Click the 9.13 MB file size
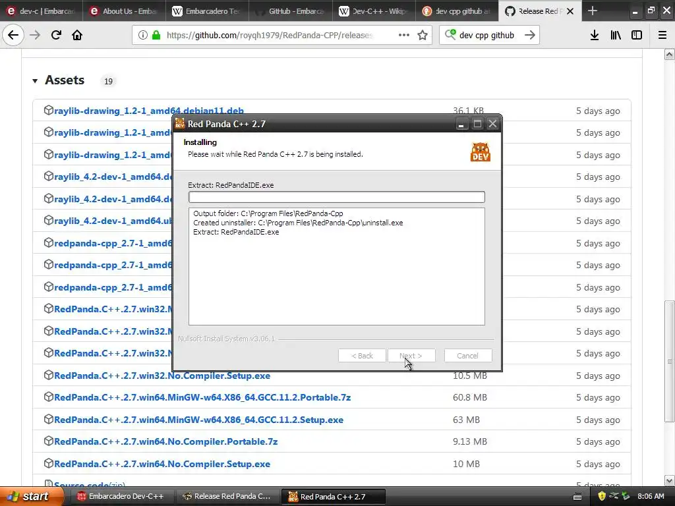Viewport: 675px width, 506px height. [x=469, y=441]
